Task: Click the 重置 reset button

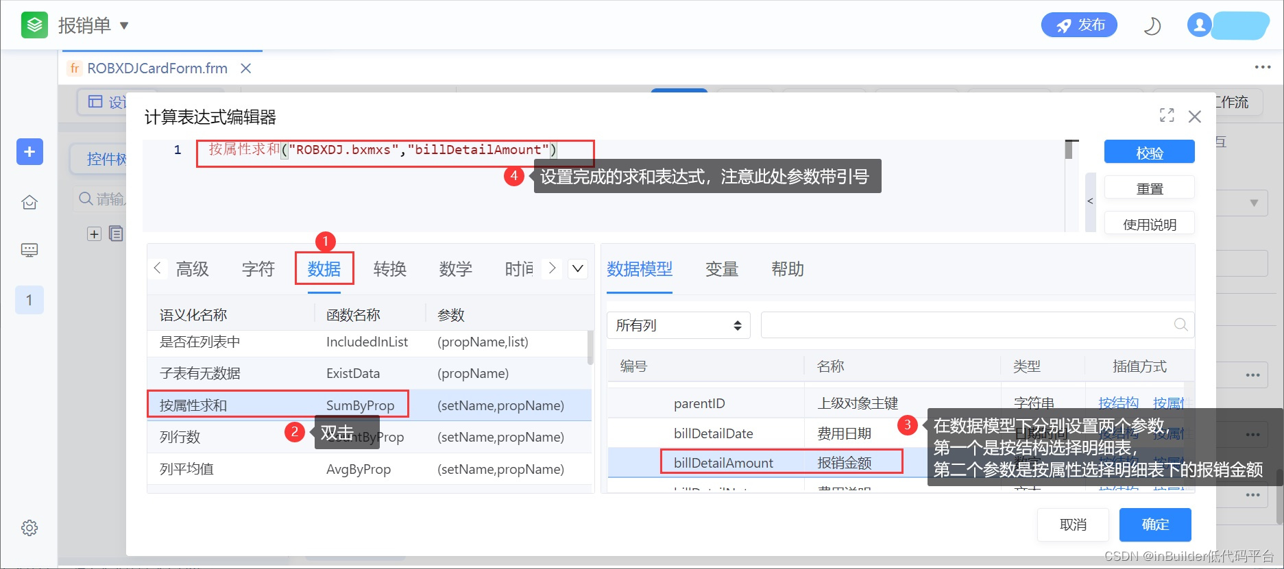Action: [1149, 188]
